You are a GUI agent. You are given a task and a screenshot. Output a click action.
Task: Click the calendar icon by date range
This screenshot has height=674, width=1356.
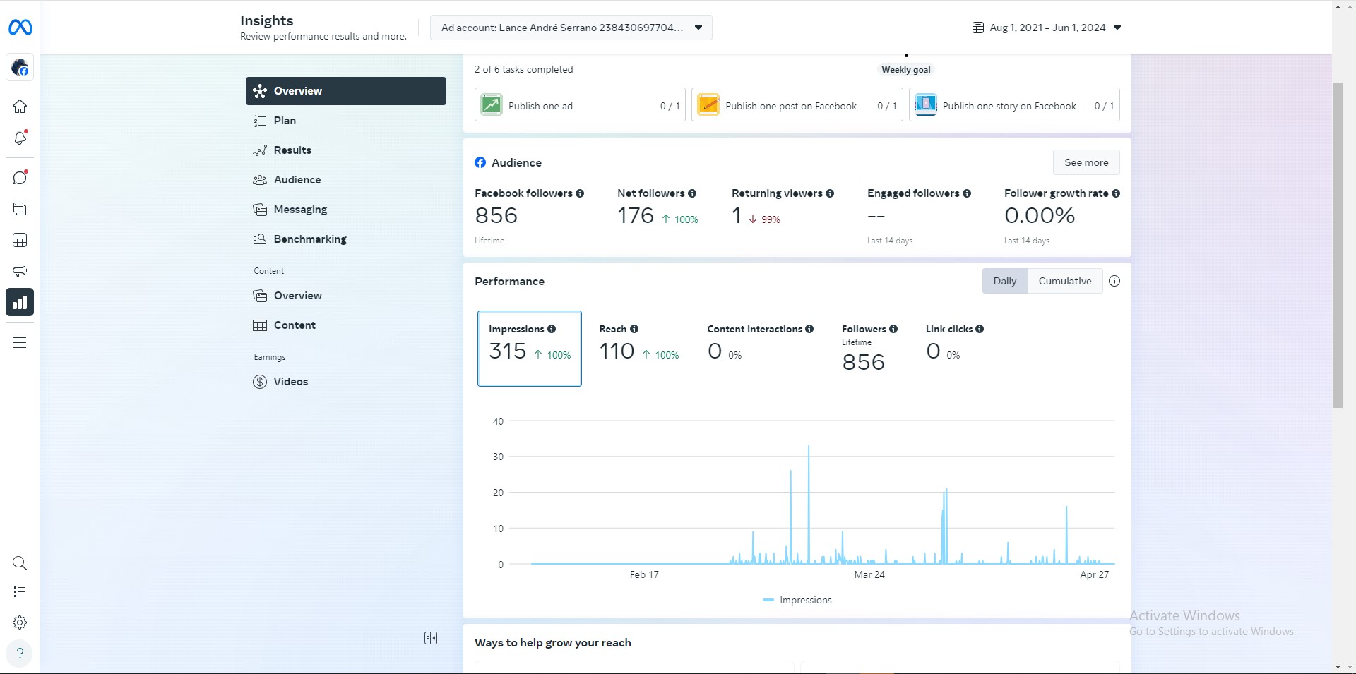tap(978, 28)
